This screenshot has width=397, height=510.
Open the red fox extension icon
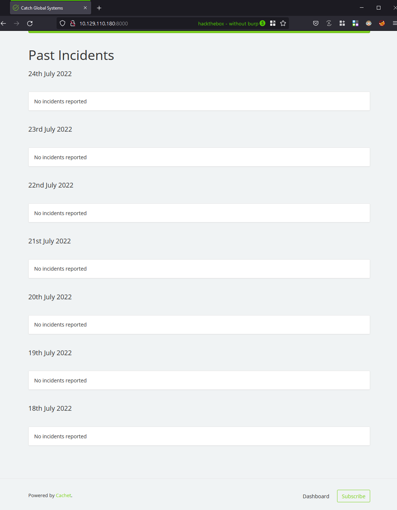382,24
